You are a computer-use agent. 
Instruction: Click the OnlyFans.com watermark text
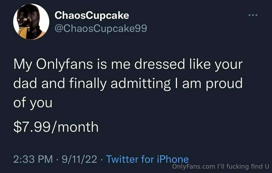(x=193, y=167)
